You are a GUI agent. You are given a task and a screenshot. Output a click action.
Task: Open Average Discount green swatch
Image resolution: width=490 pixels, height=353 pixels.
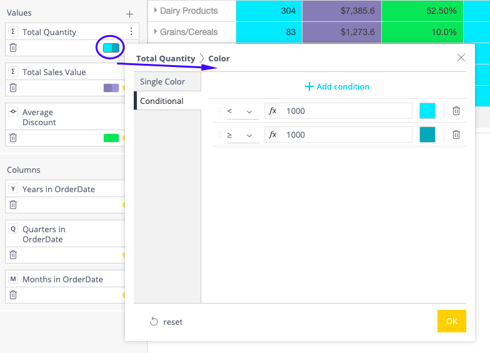(111, 138)
